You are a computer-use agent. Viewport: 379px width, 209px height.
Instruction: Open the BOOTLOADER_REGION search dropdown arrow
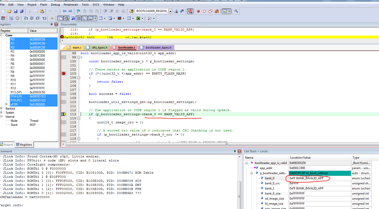point(170,11)
